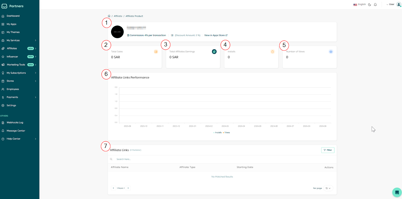
Task: Open the English language selector
Action: click(360, 5)
